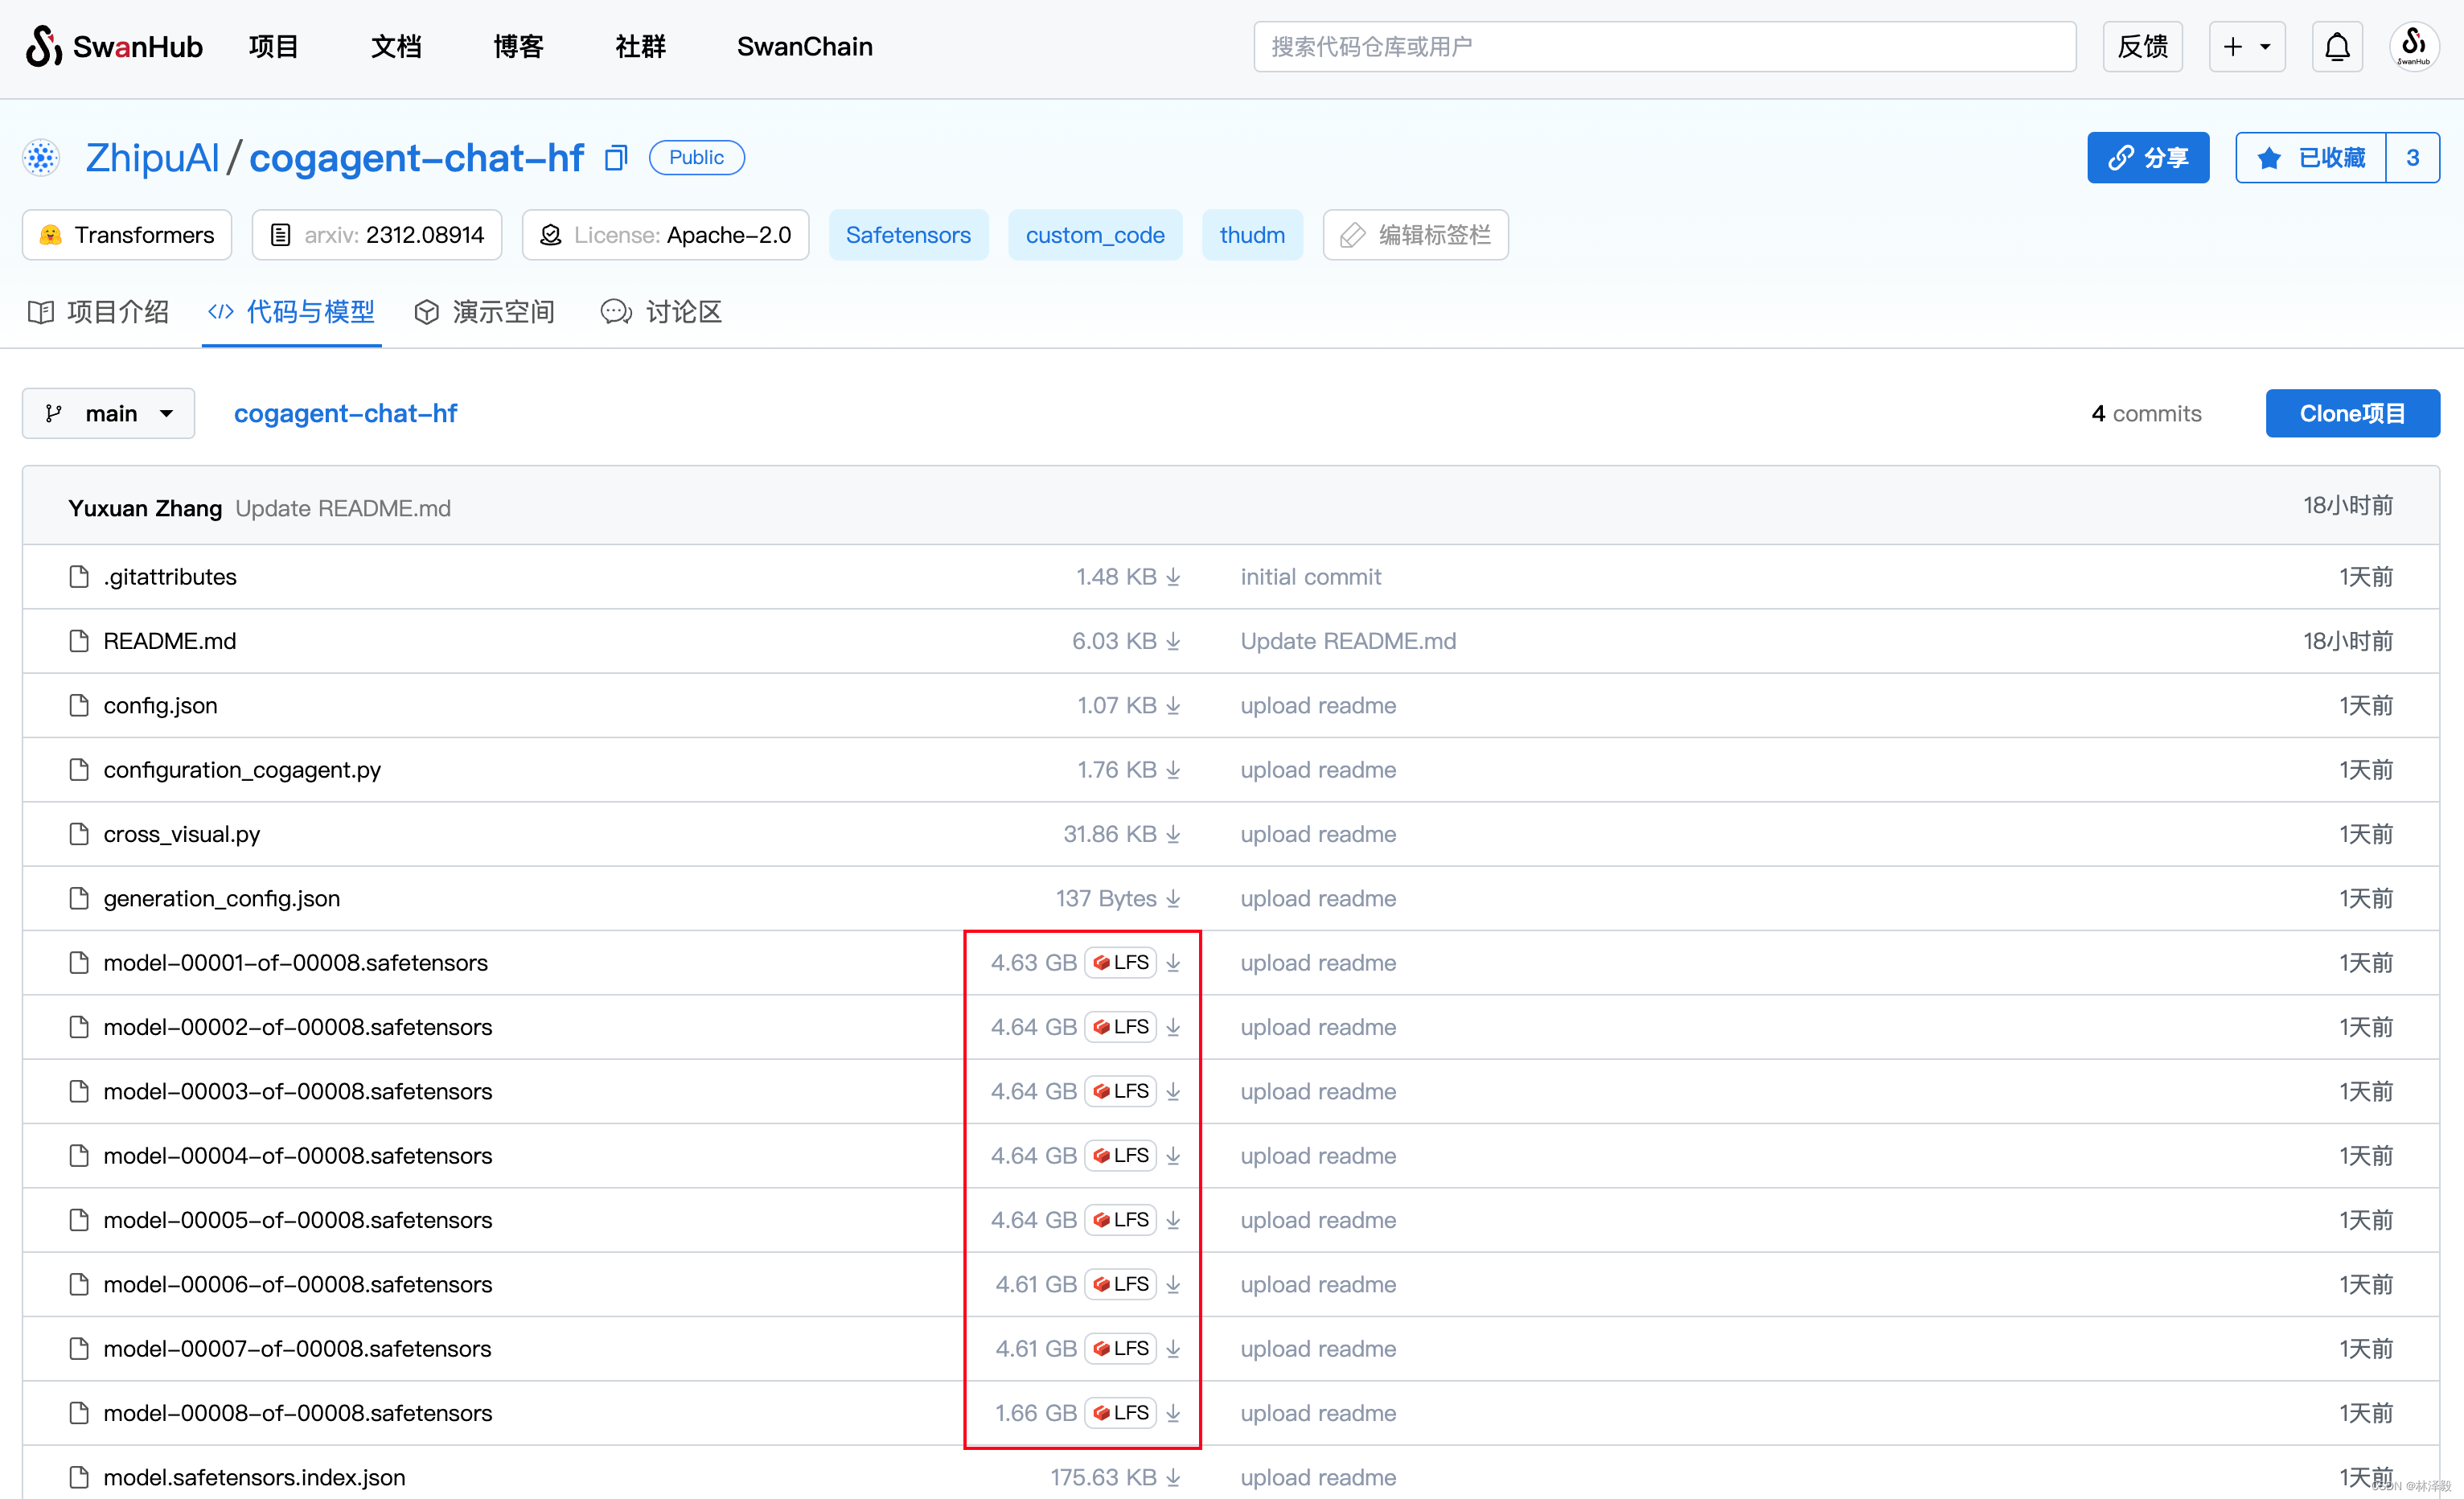The width and height of the screenshot is (2464, 1499).
Task: Open the .gitattributes file
Action: (170, 577)
